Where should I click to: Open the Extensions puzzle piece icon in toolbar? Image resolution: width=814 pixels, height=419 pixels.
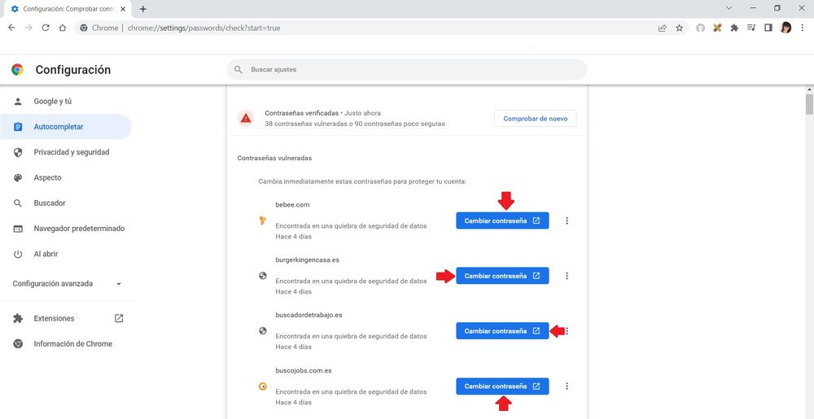pos(734,28)
